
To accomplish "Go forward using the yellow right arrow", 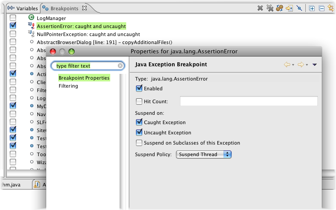I will tap(301, 65).
